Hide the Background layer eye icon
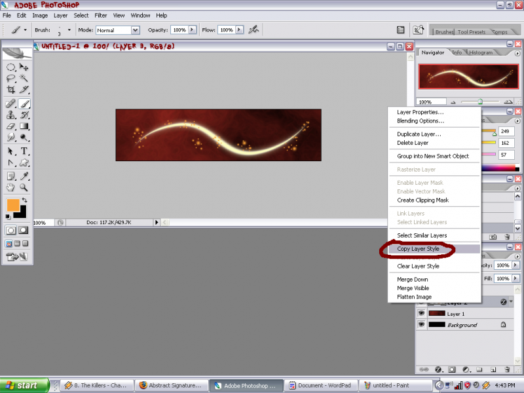524x393 pixels. [x=421, y=324]
